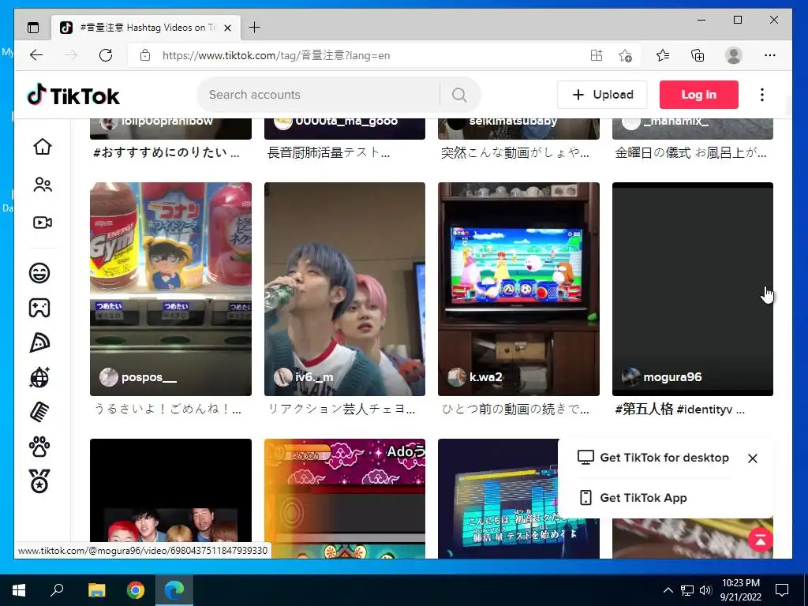Select the Comedy smiley face category icon
Screen dimensions: 808x606
click(39, 272)
